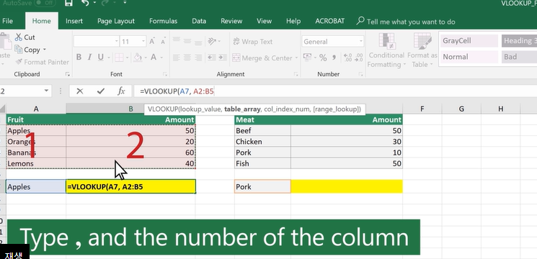Open the Data tab
The width and height of the screenshot is (537, 259).
click(199, 21)
